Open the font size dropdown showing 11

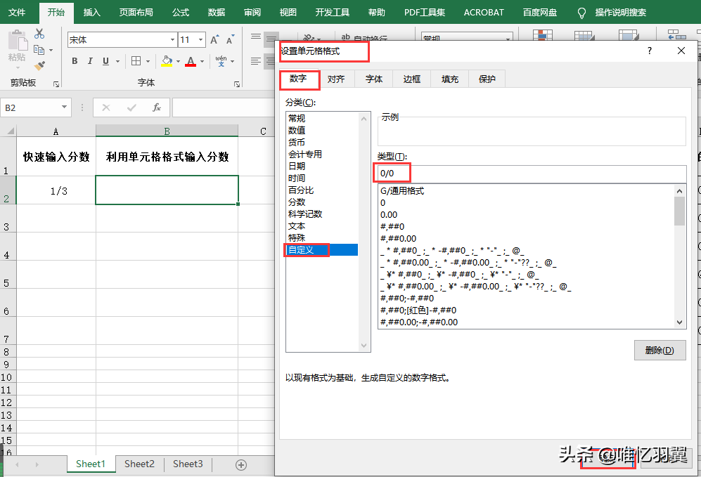tap(200, 40)
